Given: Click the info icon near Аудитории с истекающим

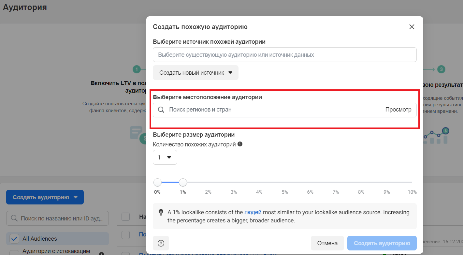Looking at the screenshot, I should (x=101, y=253).
